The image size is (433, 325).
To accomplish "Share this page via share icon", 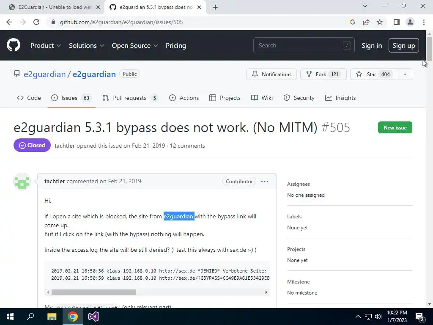I will click(x=366, y=22).
